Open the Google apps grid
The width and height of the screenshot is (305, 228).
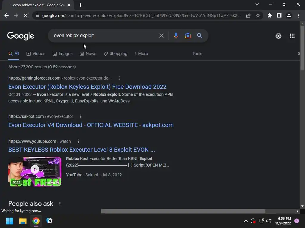292,36
